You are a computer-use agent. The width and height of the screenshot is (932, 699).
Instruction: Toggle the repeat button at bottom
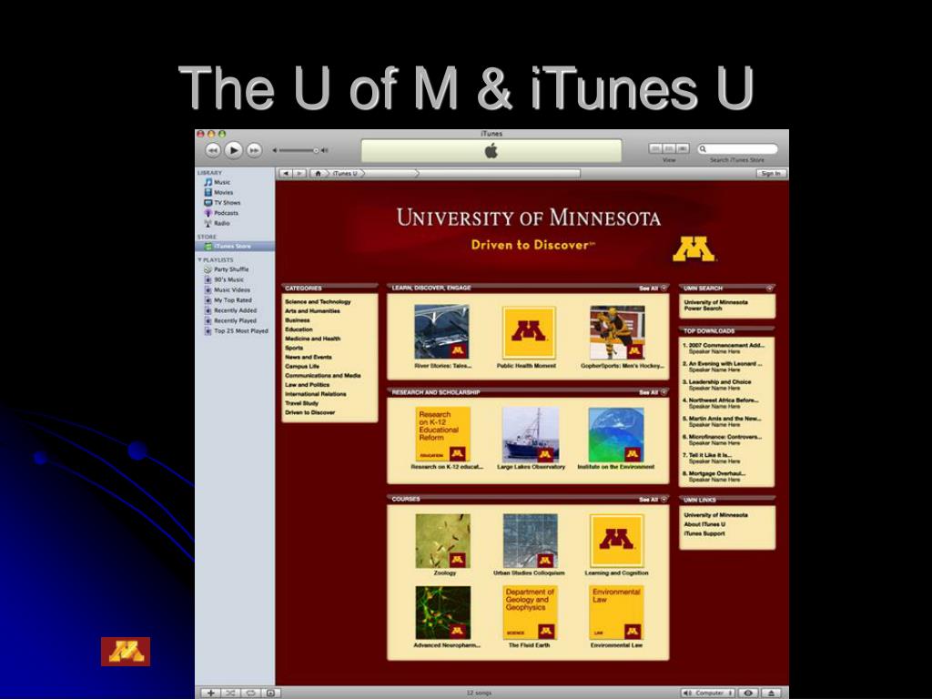[250, 693]
